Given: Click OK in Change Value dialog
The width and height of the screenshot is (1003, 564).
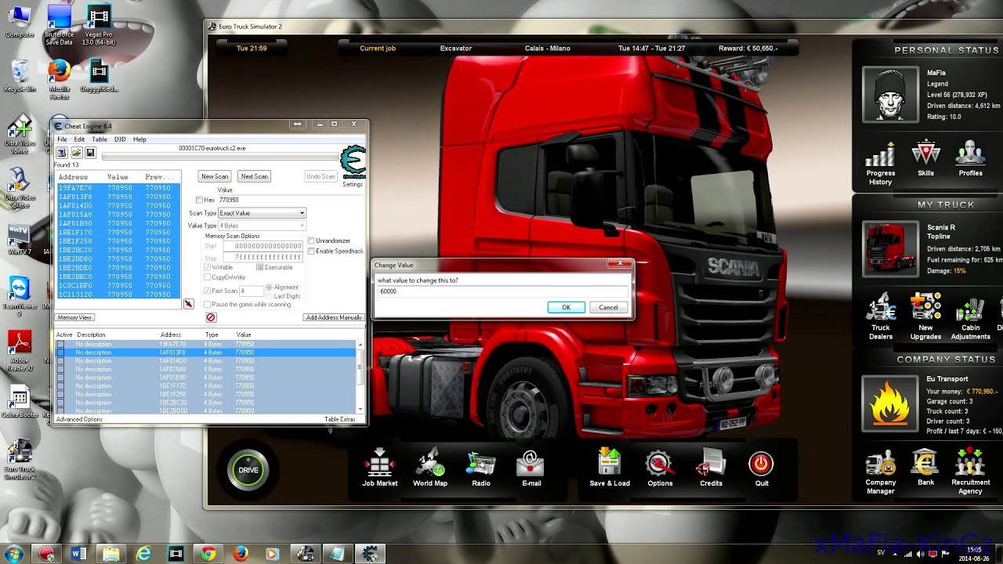Looking at the screenshot, I should tap(566, 307).
